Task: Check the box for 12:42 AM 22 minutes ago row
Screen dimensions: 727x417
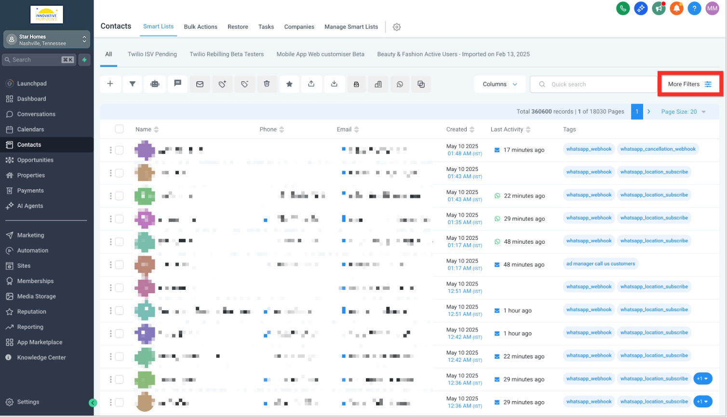Action: pos(119,357)
